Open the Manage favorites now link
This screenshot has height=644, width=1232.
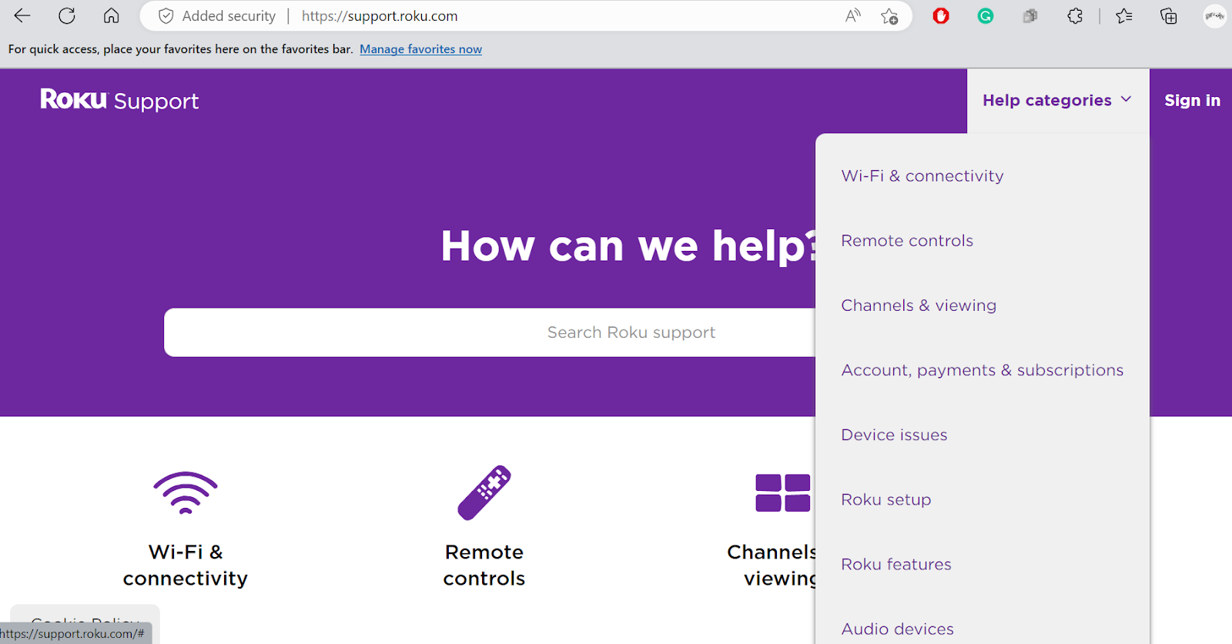420,49
